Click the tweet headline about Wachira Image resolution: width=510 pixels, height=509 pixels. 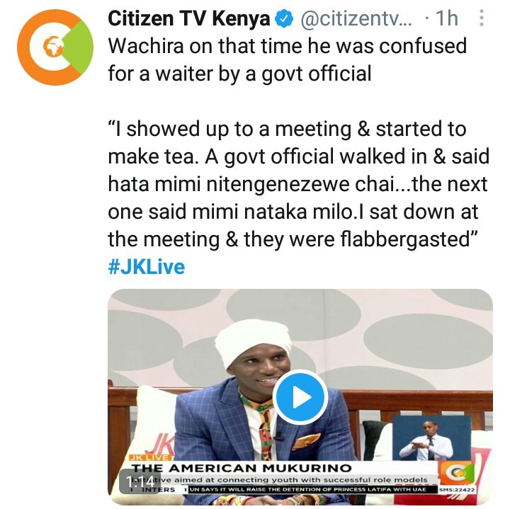pos(287,59)
